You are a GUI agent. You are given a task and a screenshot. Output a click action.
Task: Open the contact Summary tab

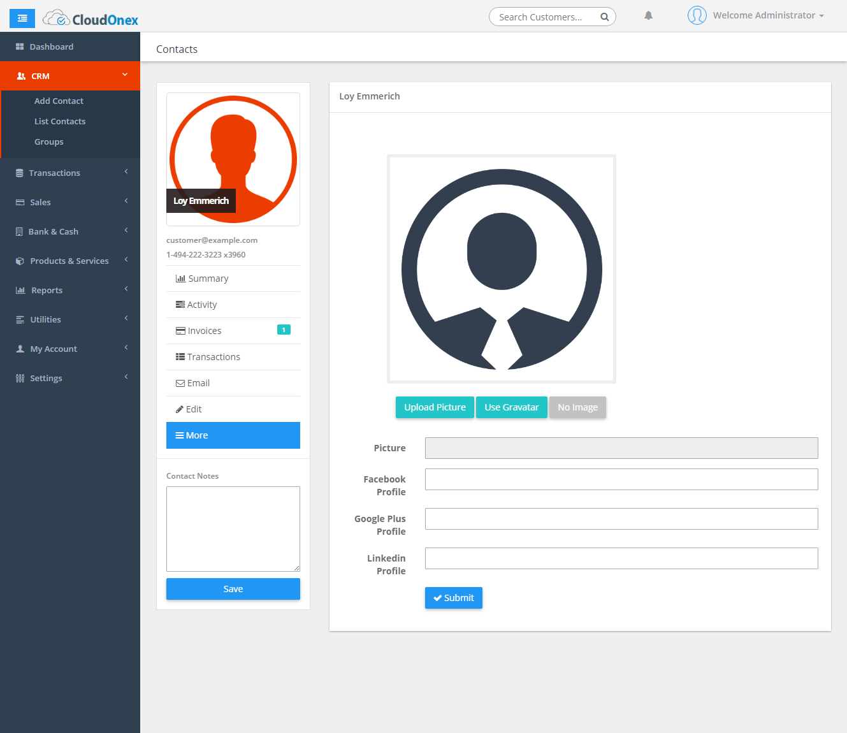[233, 279]
